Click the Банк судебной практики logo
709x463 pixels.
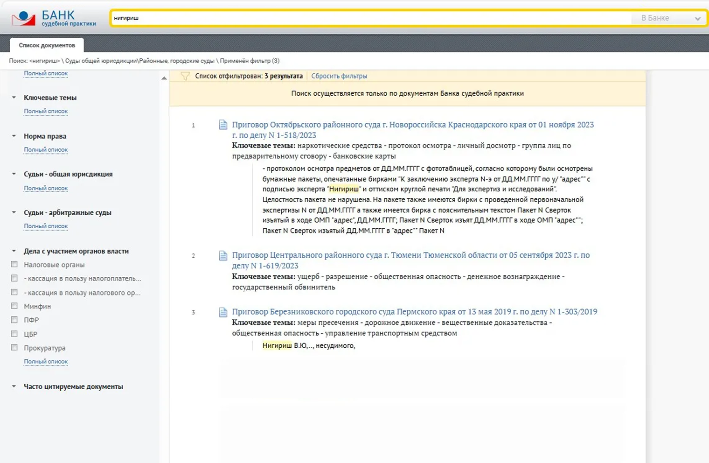[x=54, y=18]
